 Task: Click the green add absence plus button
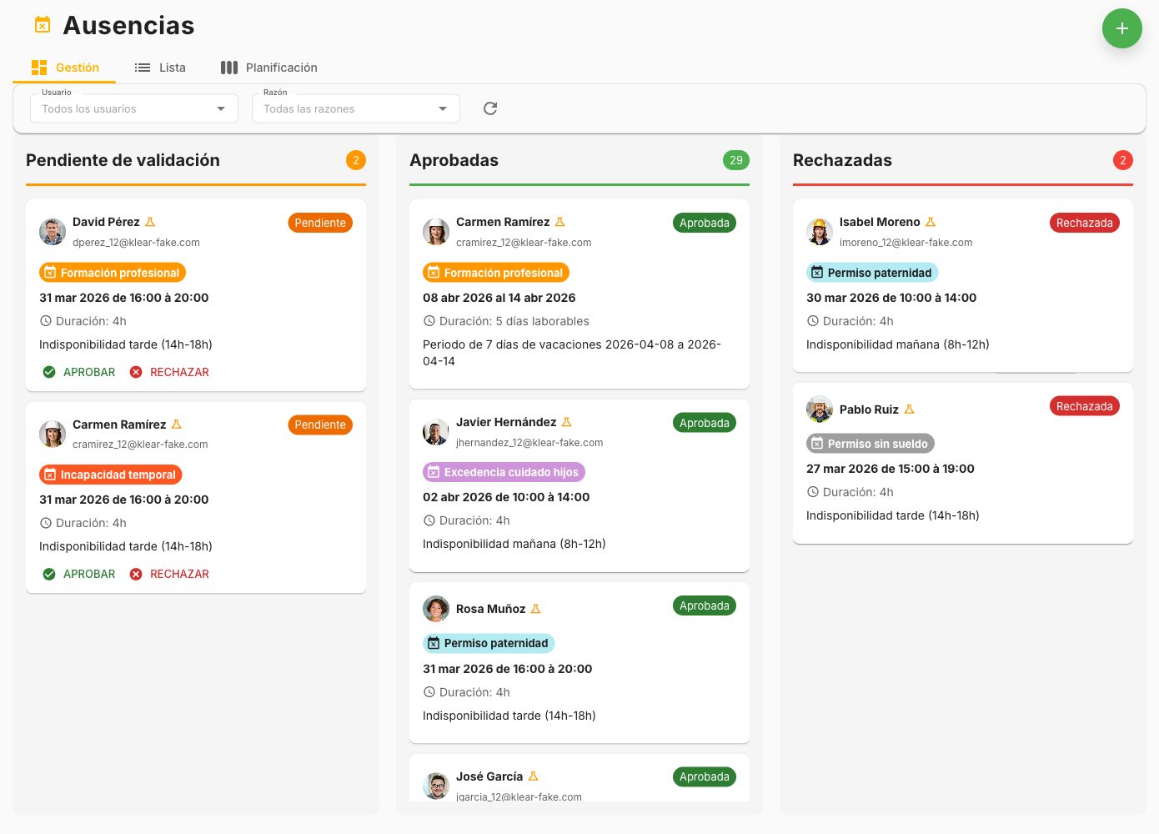pos(1121,28)
